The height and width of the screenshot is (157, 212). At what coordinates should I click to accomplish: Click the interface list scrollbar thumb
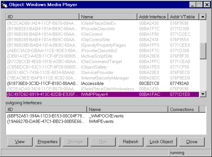coord(203,51)
